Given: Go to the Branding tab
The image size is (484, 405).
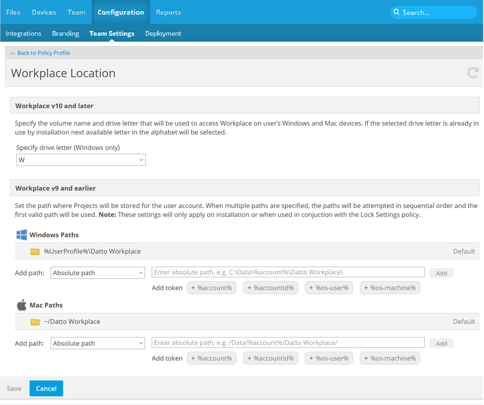Looking at the screenshot, I should (x=66, y=34).
